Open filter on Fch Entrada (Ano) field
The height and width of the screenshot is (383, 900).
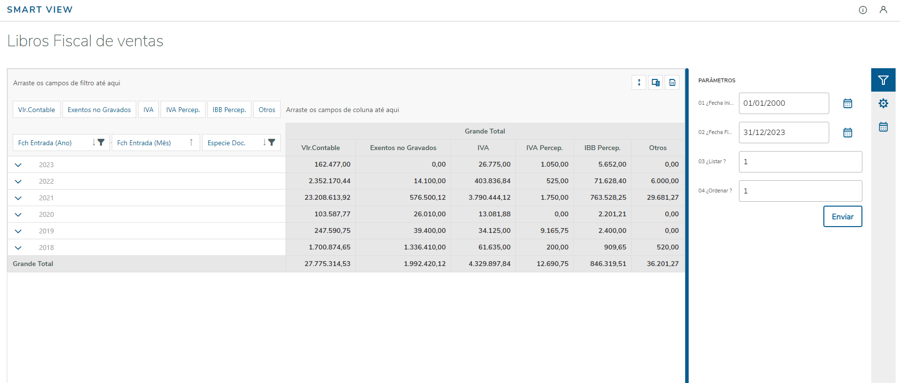click(x=101, y=142)
